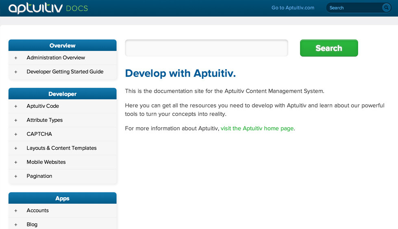Select the Aptuitiv Code item
Viewport: 398px width, 229px height.
(x=43, y=106)
